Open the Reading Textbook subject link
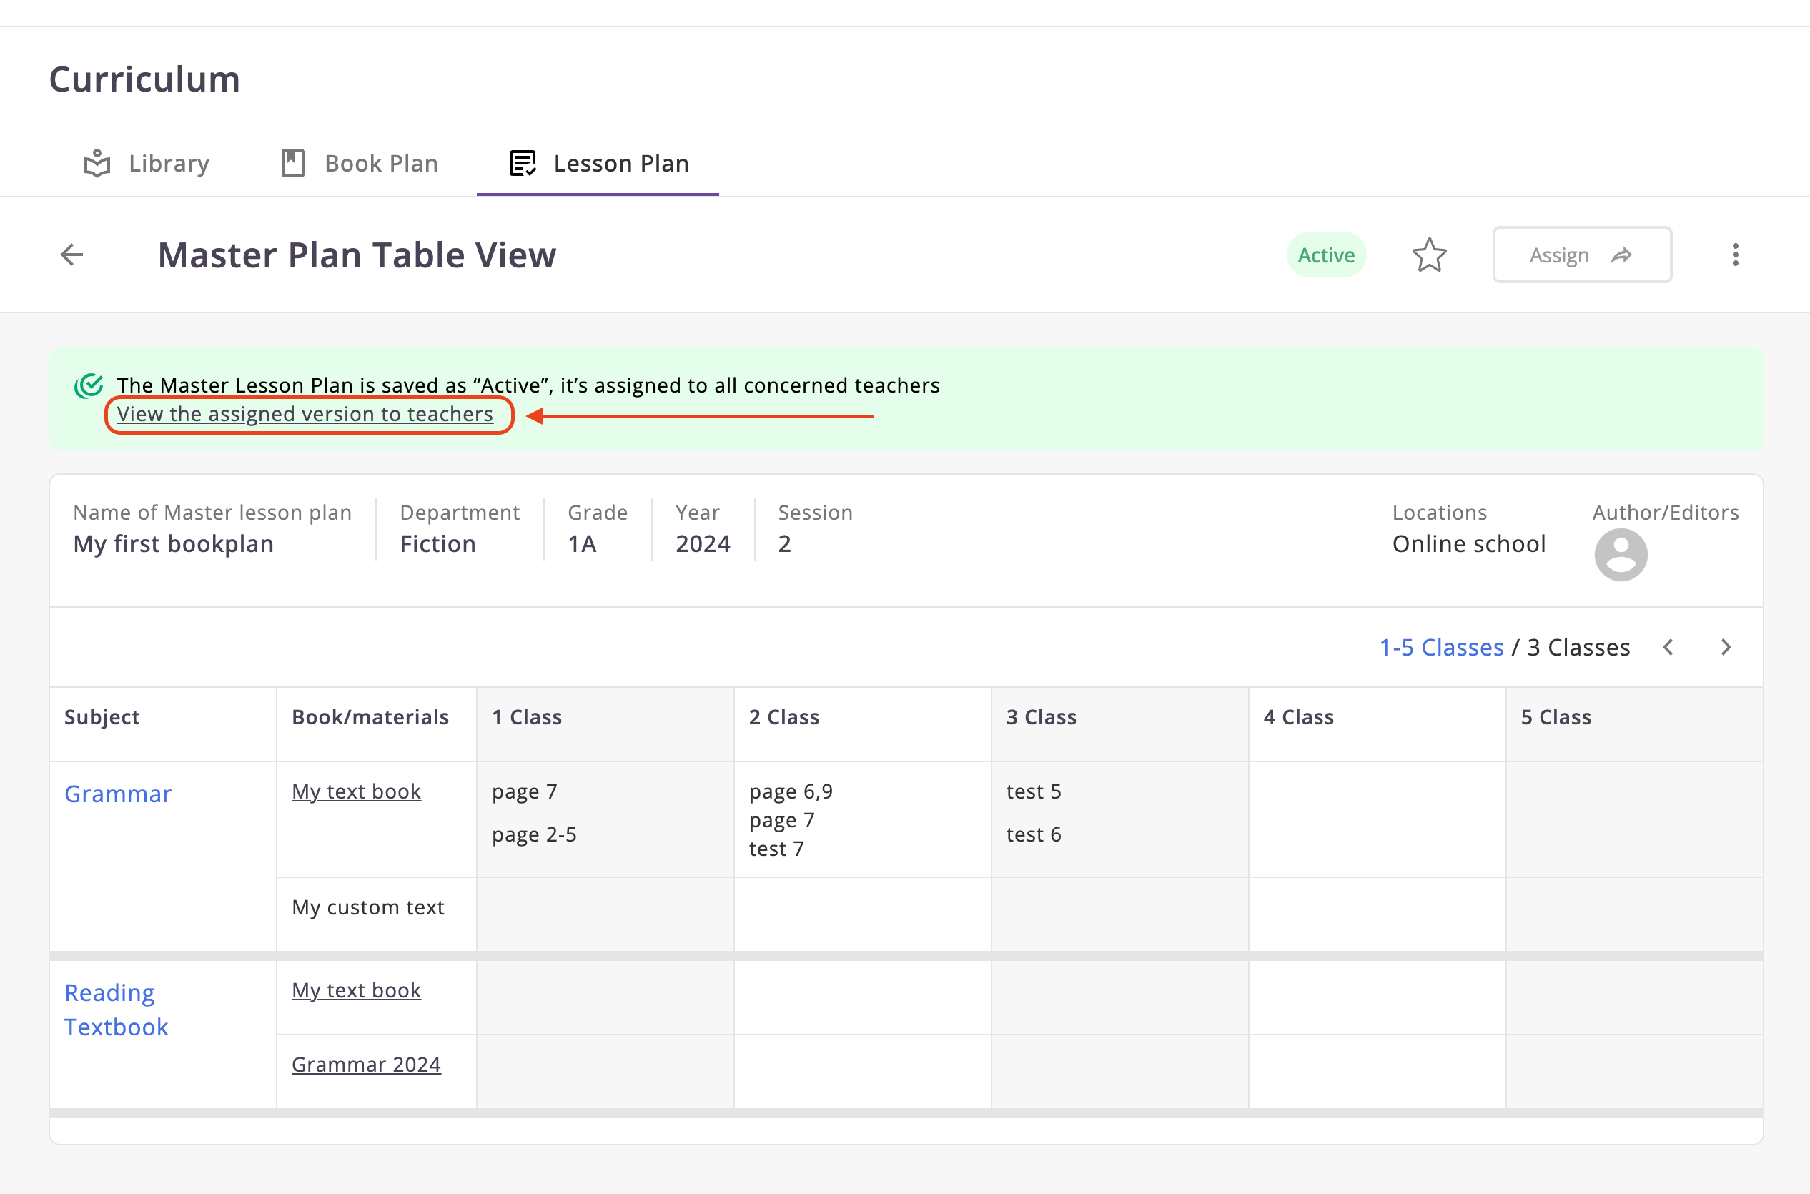Screen dimensions: 1810x1194 pyautogui.click(x=117, y=1010)
